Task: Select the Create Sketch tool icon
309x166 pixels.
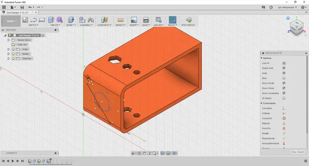Action: (x=25, y=20)
